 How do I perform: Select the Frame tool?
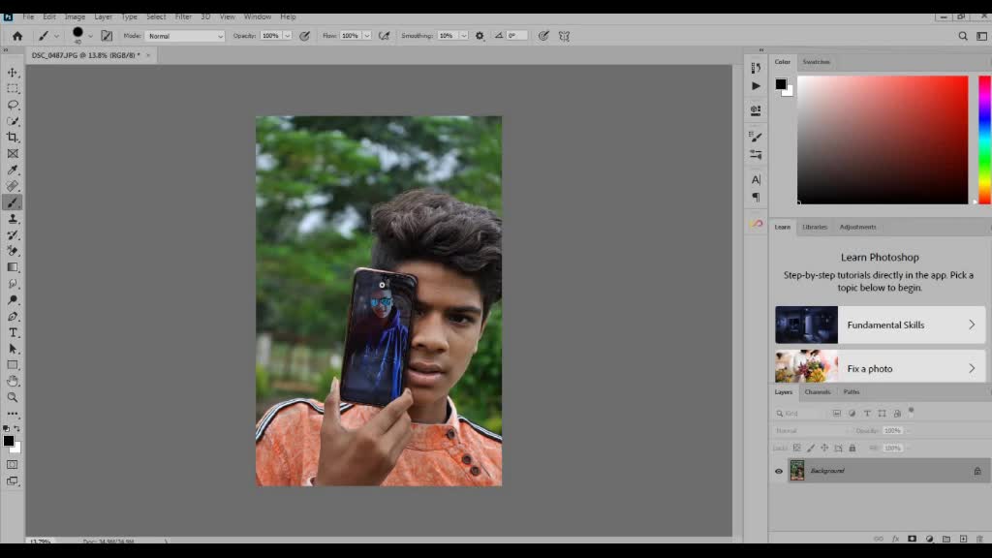[x=13, y=154]
